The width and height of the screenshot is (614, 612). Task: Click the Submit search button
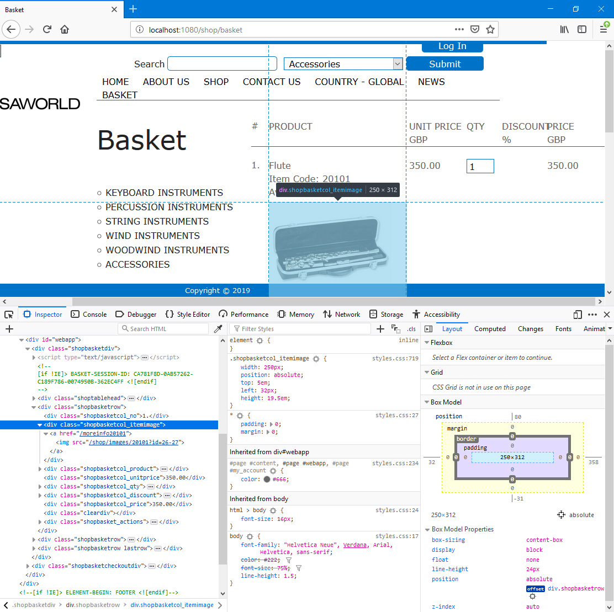coord(445,64)
